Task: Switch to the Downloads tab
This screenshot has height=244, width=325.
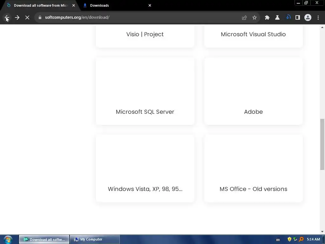Action: pos(117,5)
